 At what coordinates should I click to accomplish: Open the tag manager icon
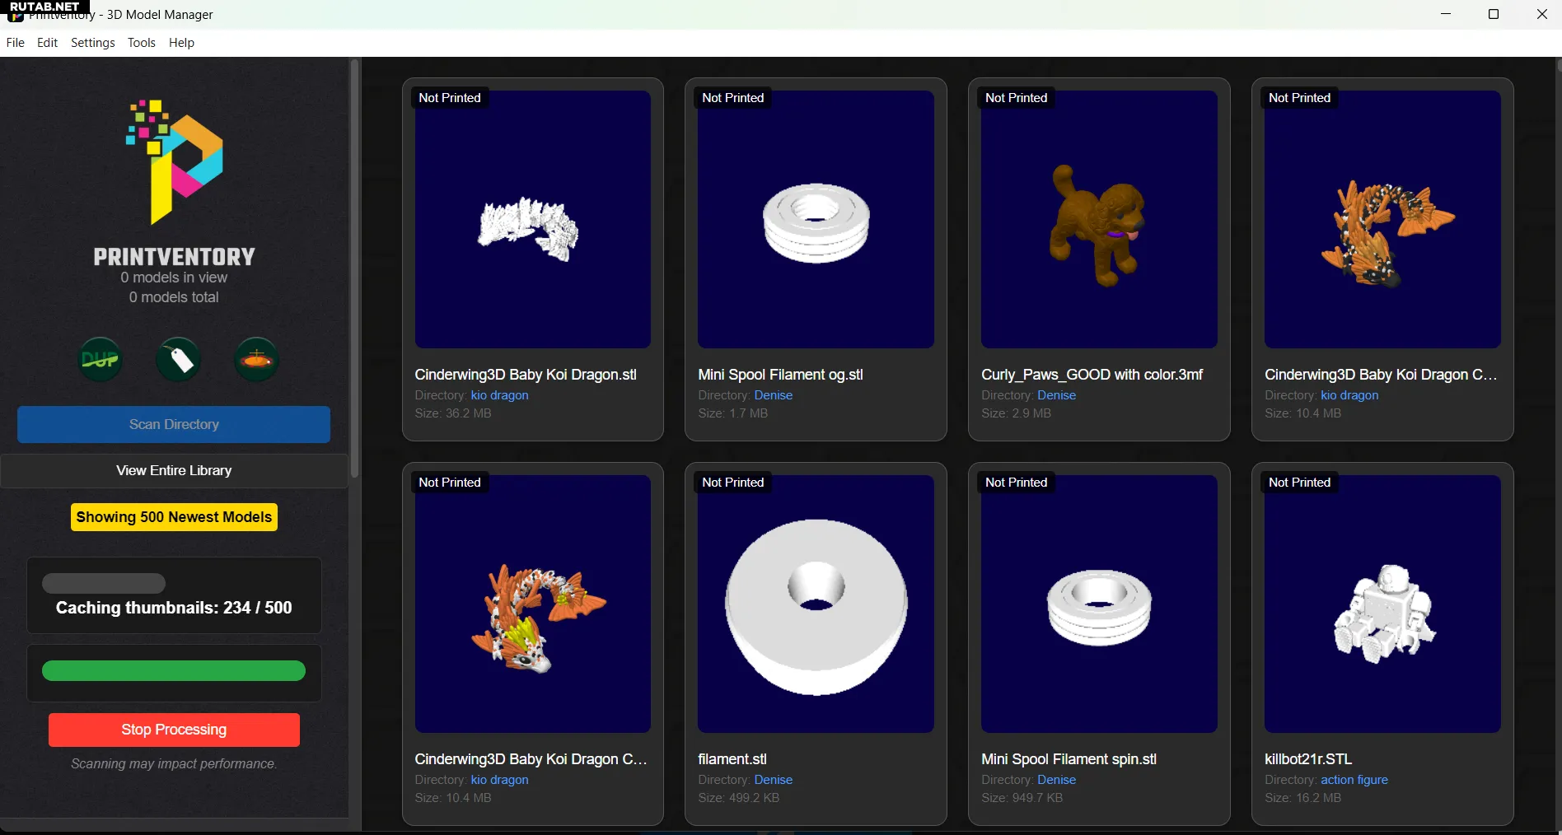179,360
